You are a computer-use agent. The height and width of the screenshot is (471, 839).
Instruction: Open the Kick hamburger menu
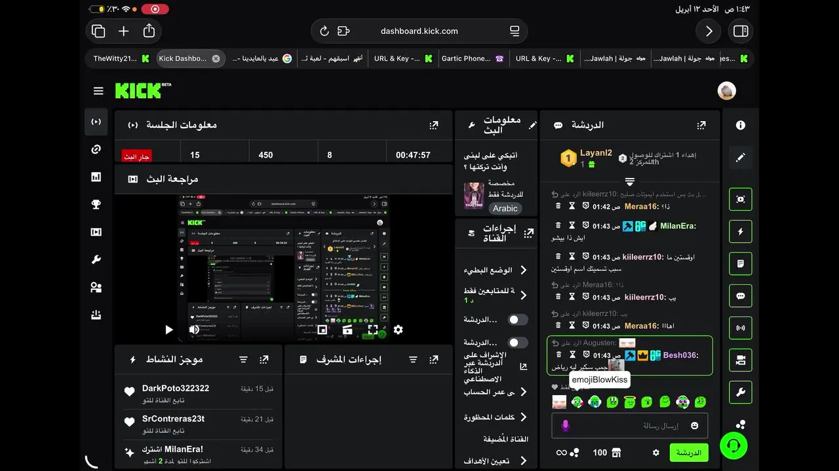(x=98, y=91)
